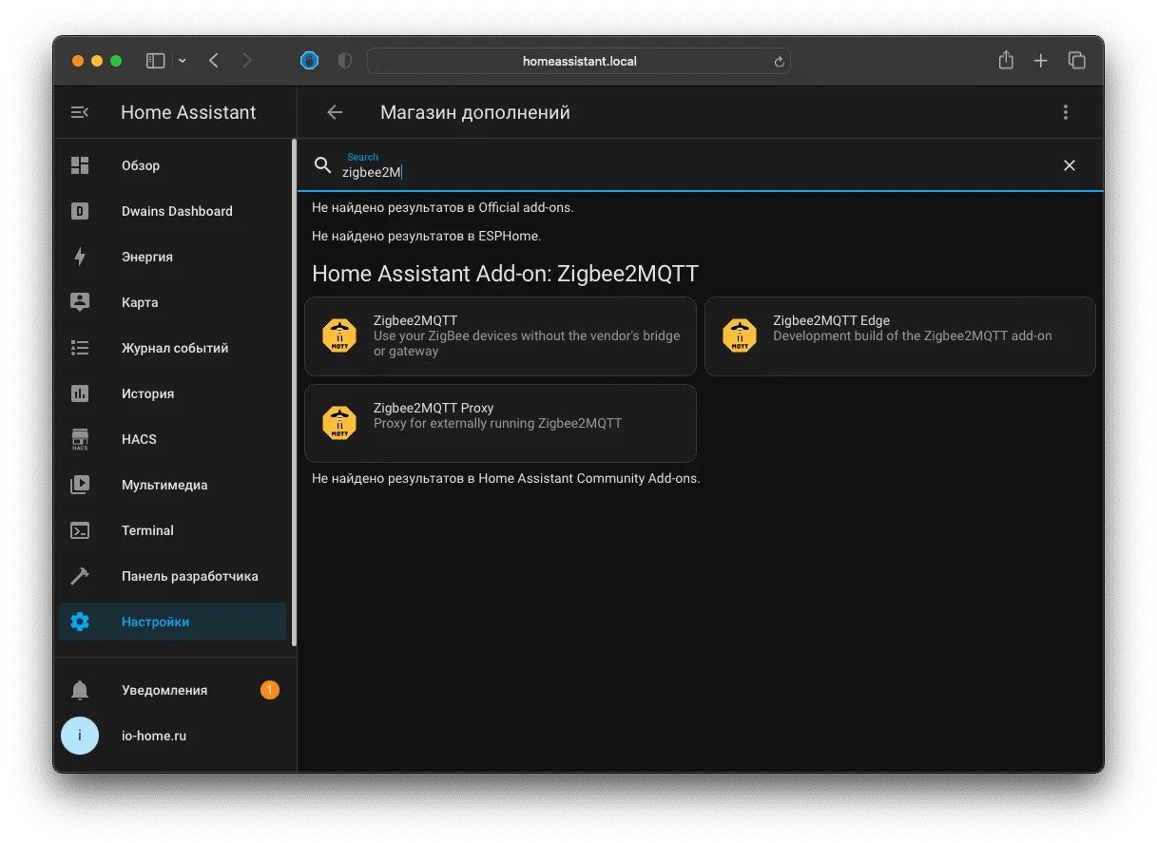Open the Zigbee2MQTT Edge add-on card
This screenshot has height=843, width=1157.
point(900,336)
